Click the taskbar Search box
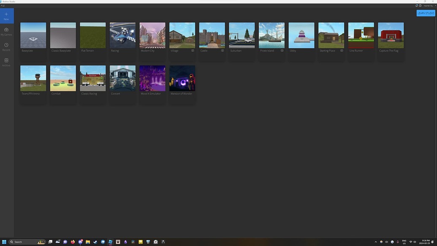Image resolution: width=437 pixels, height=246 pixels. coord(27,242)
